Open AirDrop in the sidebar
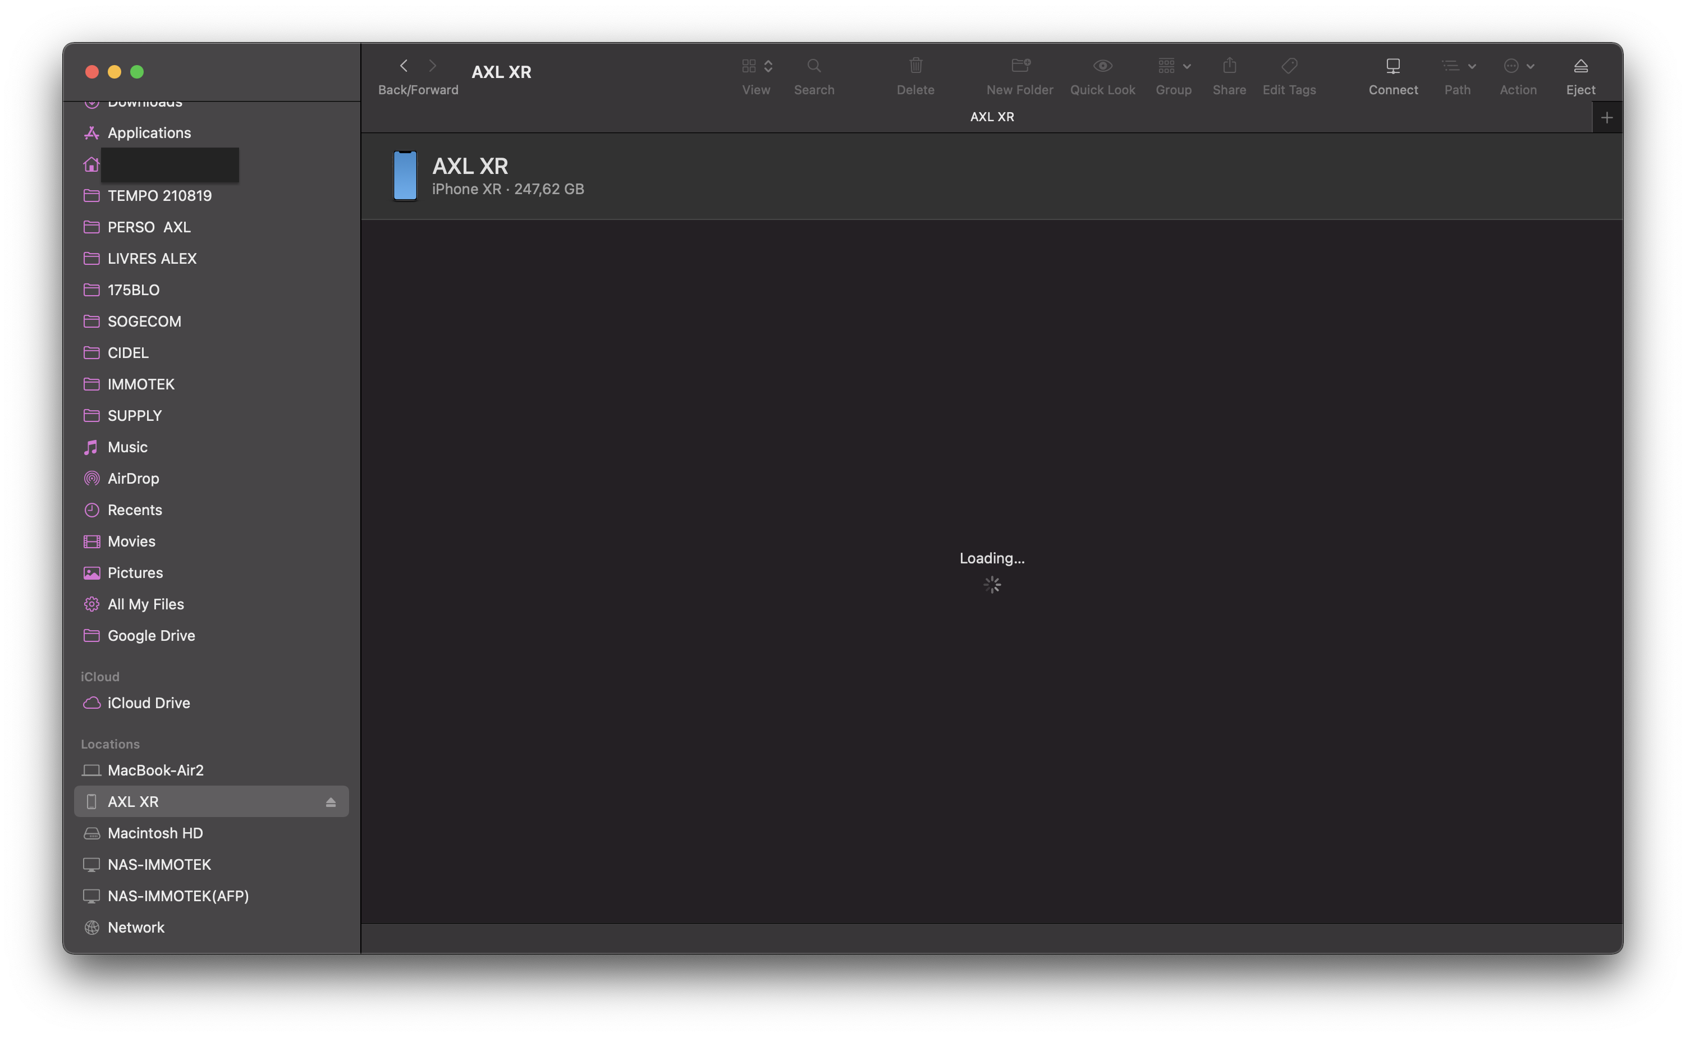 click(x=133, y=478)
